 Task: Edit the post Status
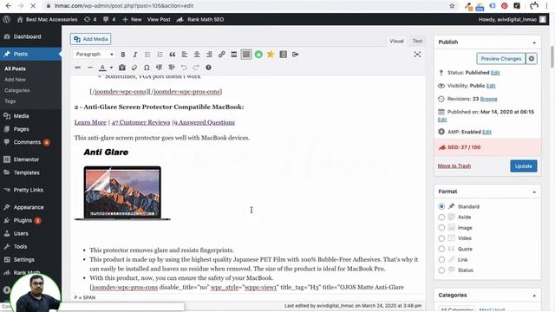(x=495, y=73)
